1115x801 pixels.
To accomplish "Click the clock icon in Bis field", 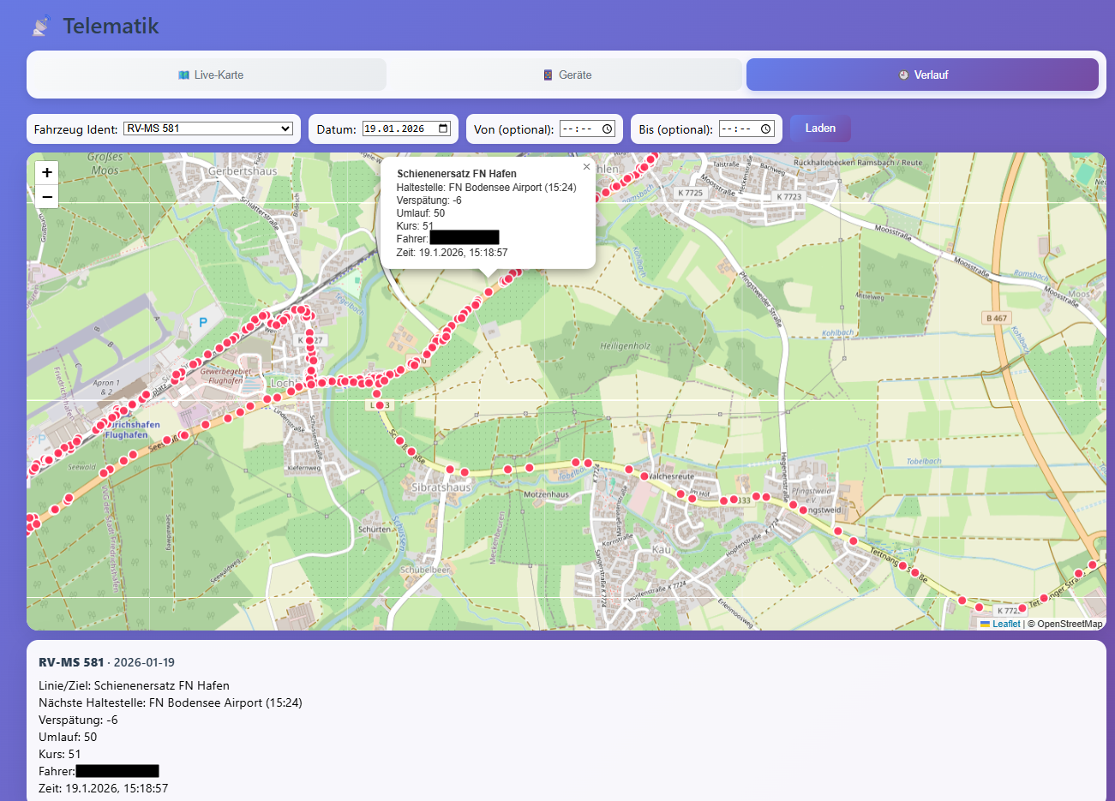I will [x=766, y=129].
